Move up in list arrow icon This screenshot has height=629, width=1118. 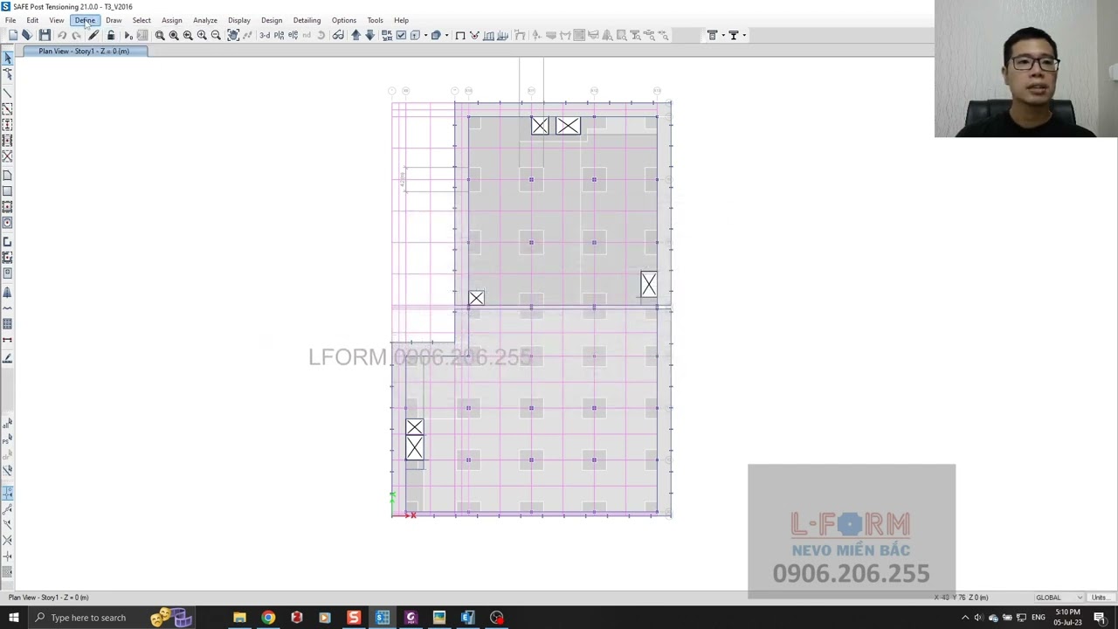tap(355, 35)
